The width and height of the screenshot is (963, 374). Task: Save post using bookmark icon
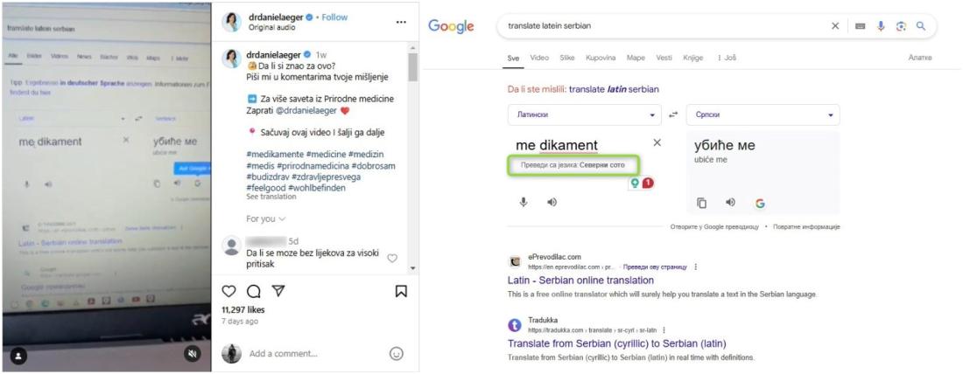point(401,291)
